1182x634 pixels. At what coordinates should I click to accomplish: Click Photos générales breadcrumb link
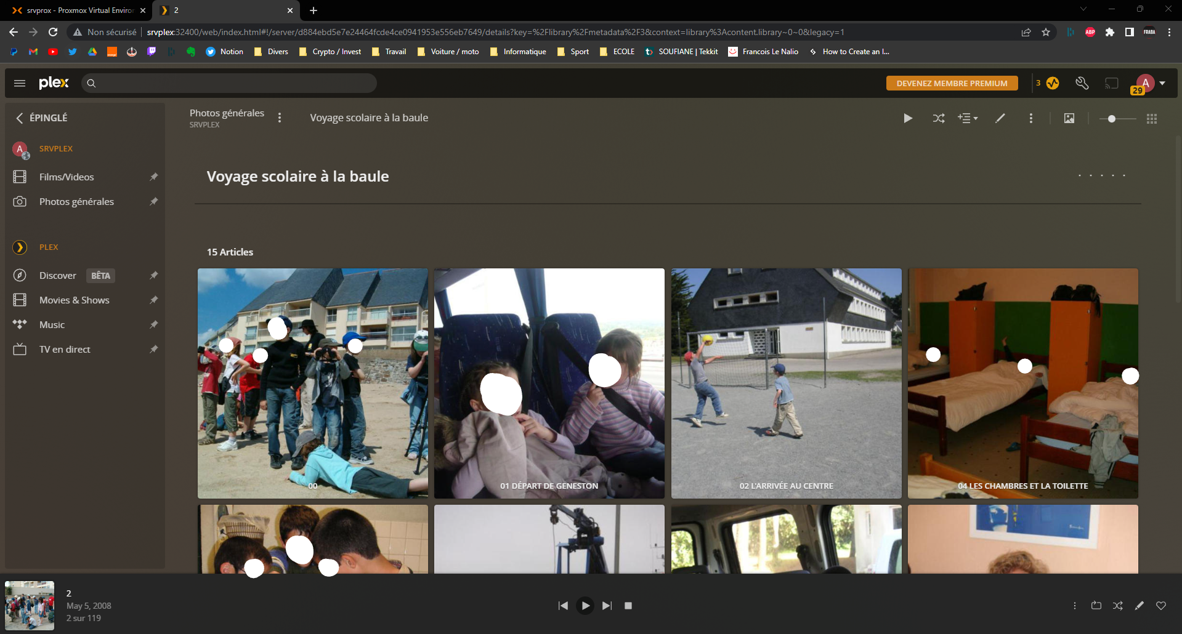pos(227,113)
